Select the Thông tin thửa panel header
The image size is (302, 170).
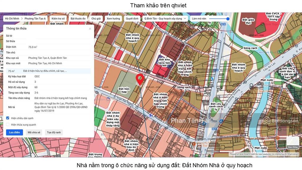[x=16, y=28]
